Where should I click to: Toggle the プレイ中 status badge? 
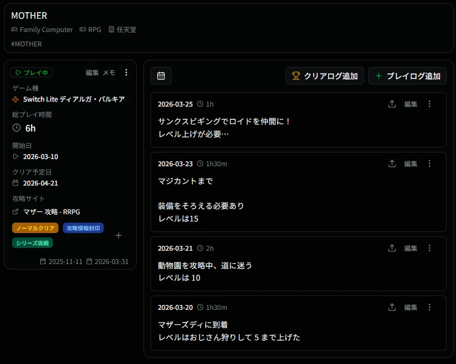pos(31,72)
